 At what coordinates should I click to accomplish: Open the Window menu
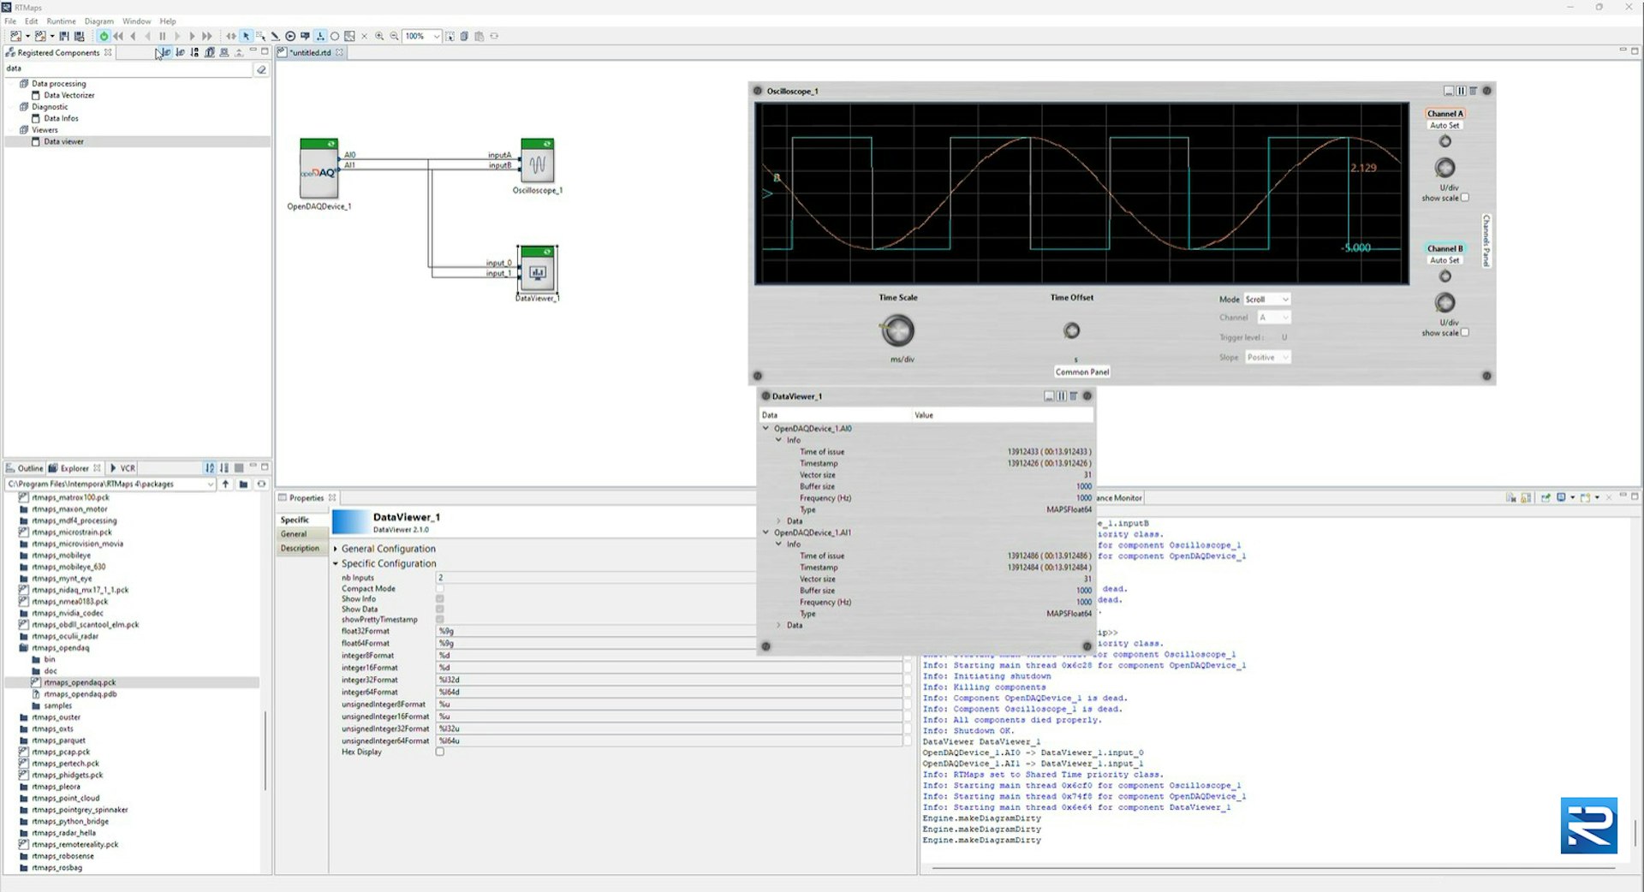click(136, 21)
